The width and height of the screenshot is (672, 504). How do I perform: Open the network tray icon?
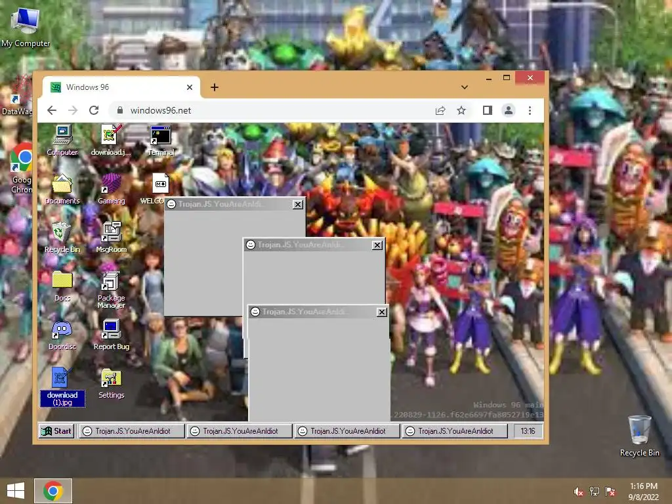coord(595,492)
